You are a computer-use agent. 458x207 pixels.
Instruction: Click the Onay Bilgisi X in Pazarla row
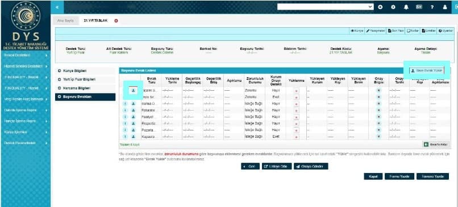tap(378, 130)
